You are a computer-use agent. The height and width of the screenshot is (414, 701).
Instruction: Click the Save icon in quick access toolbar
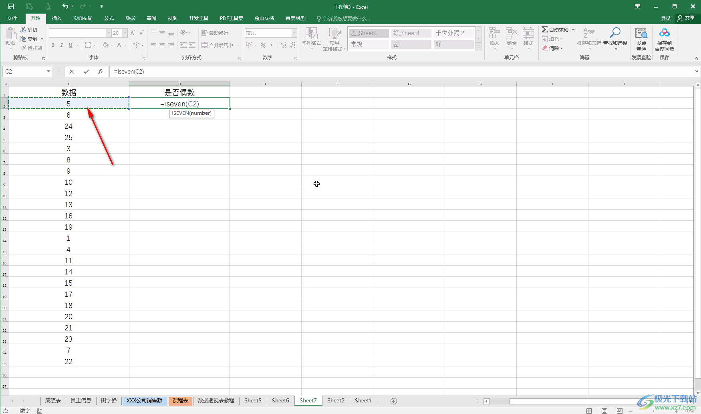coord(11,6)
